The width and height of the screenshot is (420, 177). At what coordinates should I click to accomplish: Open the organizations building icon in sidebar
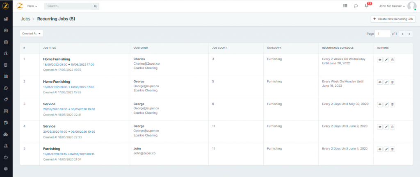pyautogui.click(x=6, y=65)
